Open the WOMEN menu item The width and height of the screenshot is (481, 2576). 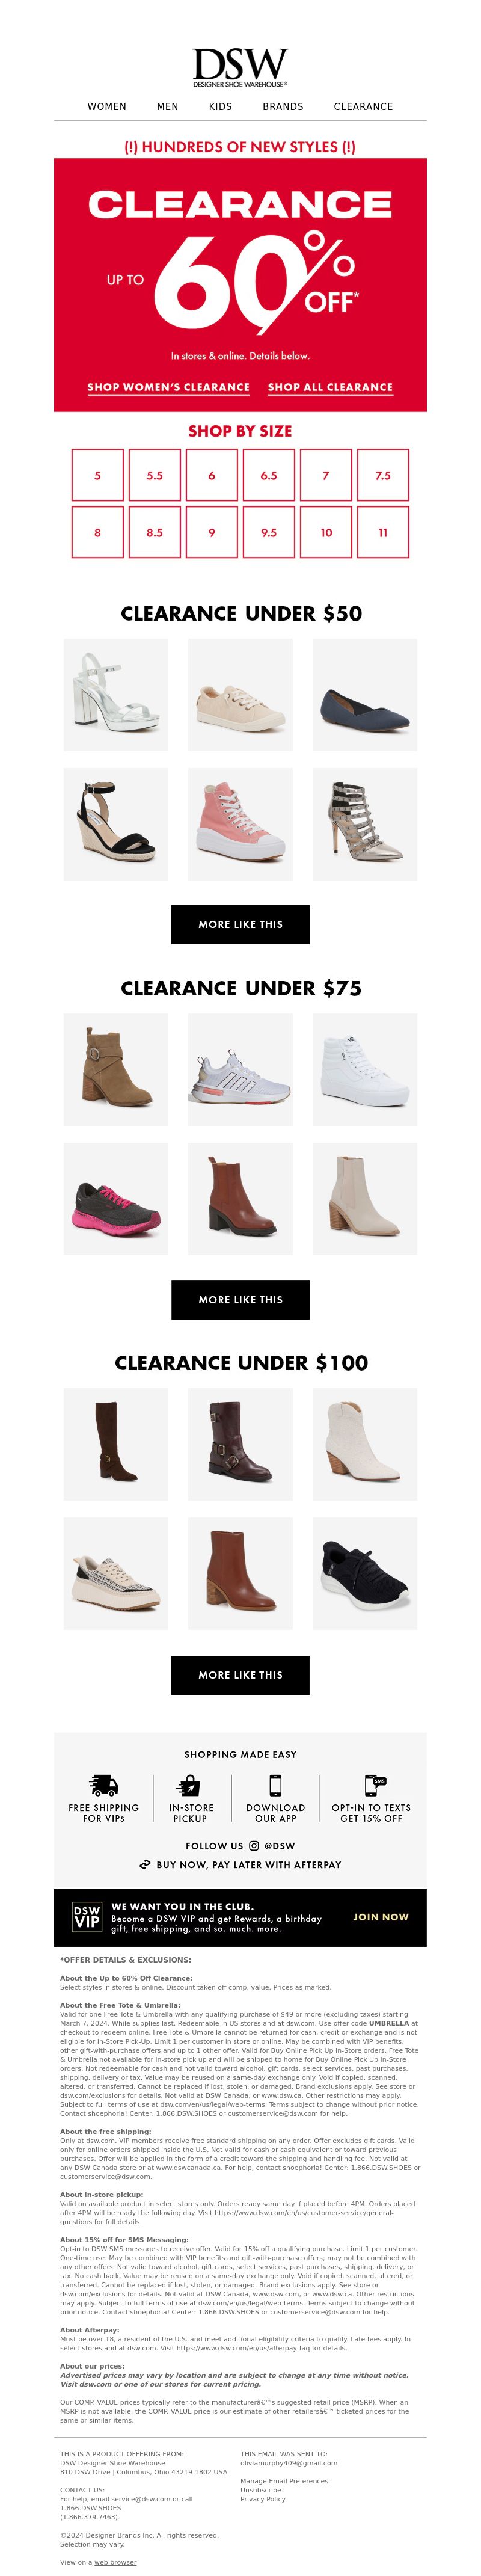(x=107, y=106)
